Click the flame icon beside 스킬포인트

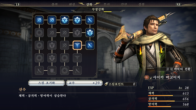coord(106,84)
